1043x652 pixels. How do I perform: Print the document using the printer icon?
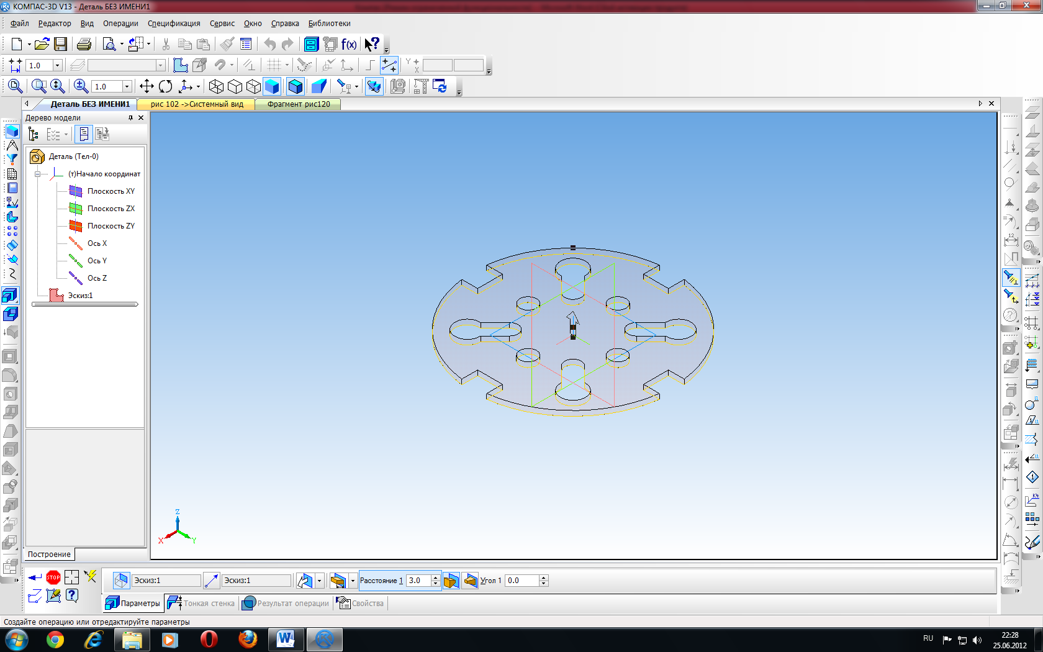(x=84, y=44)
